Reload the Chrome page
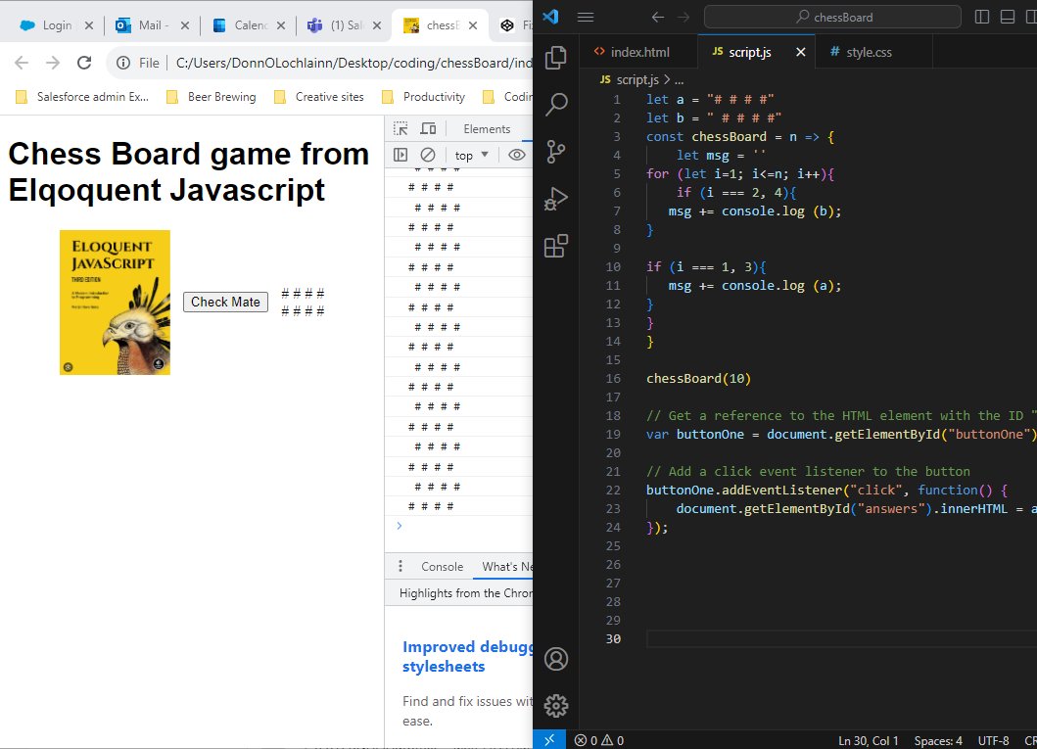The image size is (1037, 749). tap(84, 63)
